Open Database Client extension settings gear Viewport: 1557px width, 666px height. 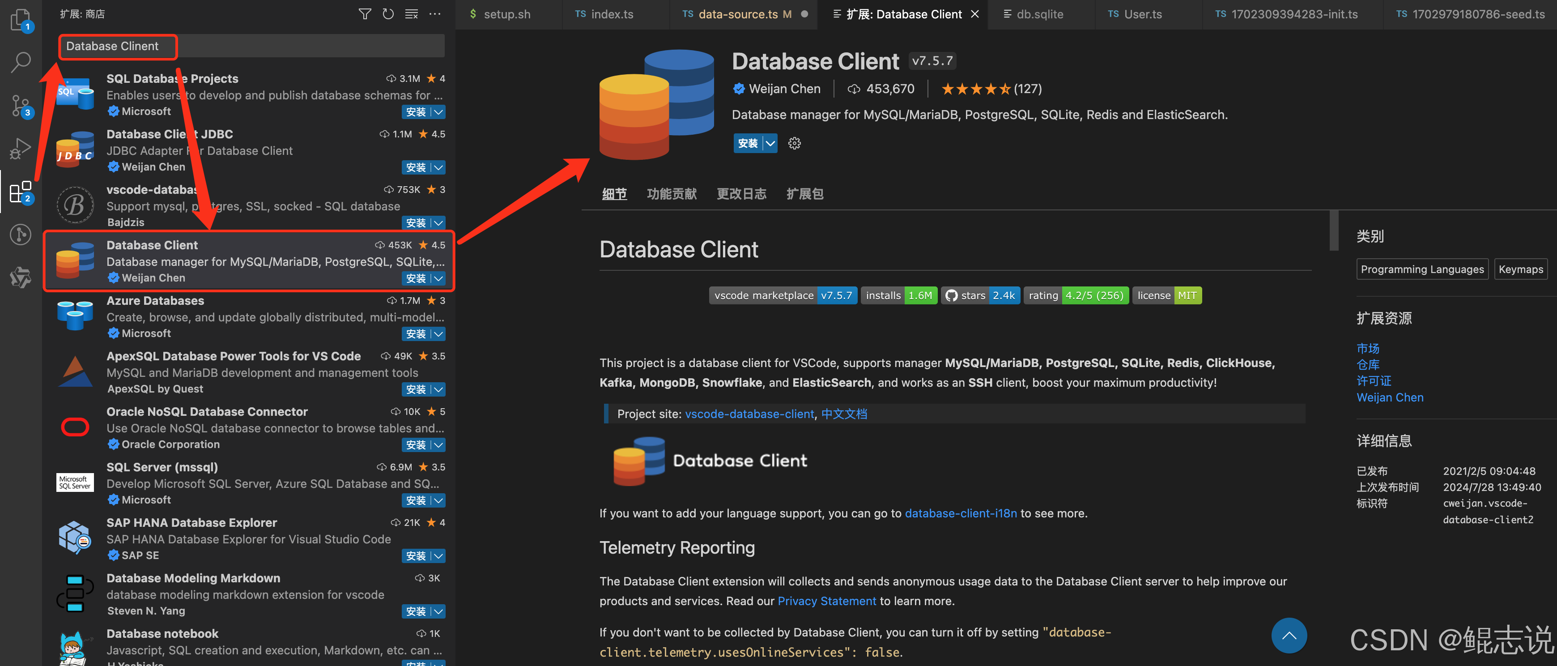click(x=794, y=143)
